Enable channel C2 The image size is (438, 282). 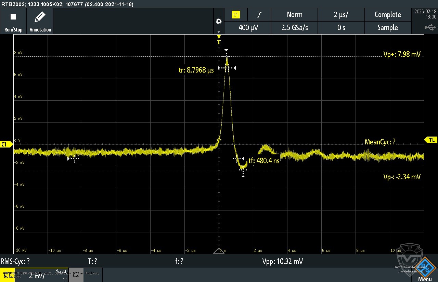click(x=76, y=274)
